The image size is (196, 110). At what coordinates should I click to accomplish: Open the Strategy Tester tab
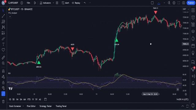[46, 106]
